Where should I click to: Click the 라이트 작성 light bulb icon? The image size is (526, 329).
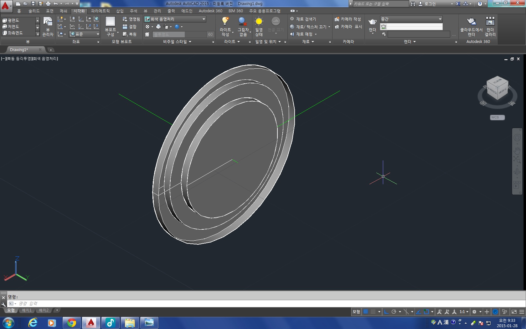225,21
